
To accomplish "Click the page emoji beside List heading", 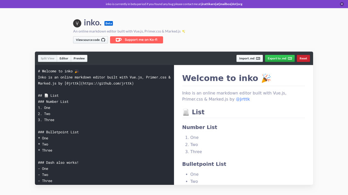I will coord(186,112).
